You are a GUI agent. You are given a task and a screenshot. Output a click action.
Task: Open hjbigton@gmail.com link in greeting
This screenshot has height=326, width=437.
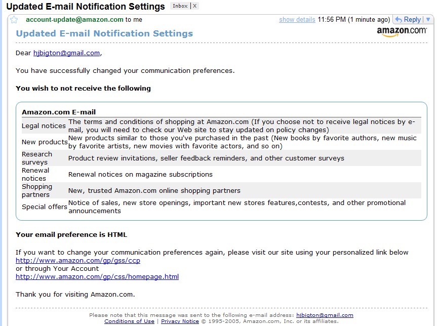(x=67, y=53)
